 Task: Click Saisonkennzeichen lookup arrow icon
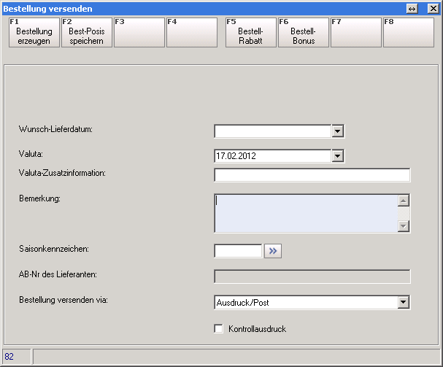[x=273, y=251]
